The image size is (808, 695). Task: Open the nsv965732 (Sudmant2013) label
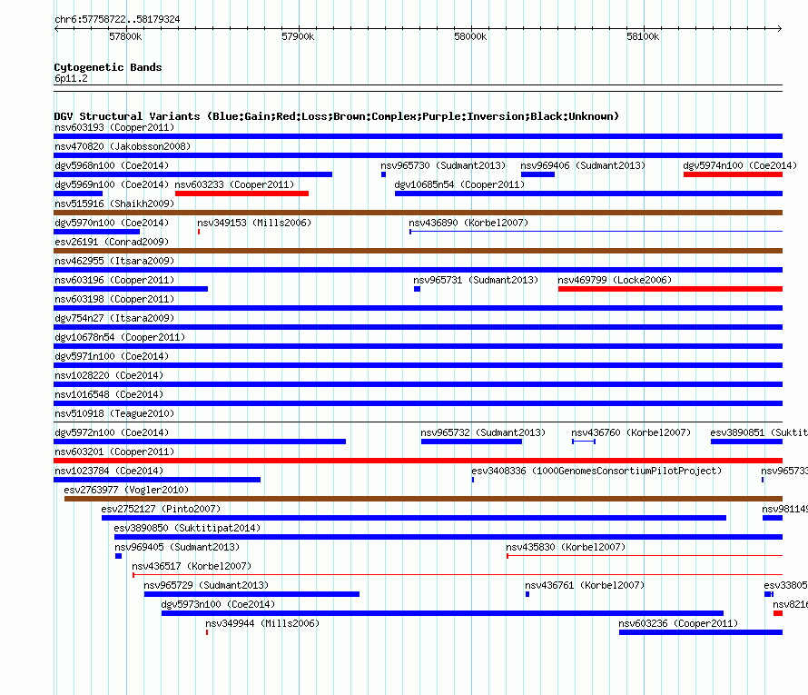click(x=483, y=432)
